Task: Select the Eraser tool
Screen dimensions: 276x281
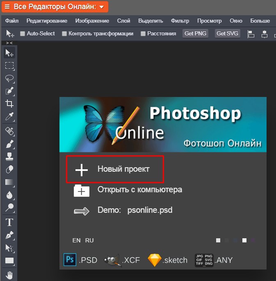Action: pyautogui.click(x=9, y=169)
